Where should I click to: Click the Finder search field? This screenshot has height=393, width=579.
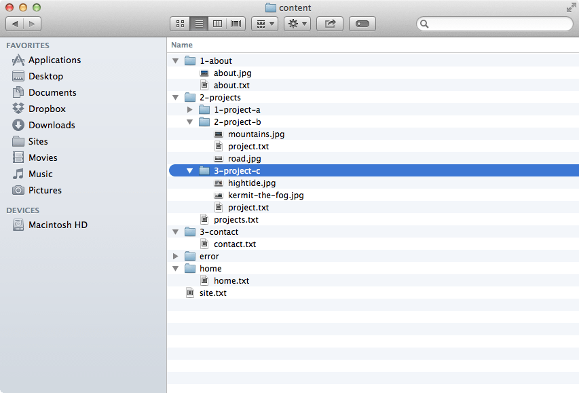(495, 24)
